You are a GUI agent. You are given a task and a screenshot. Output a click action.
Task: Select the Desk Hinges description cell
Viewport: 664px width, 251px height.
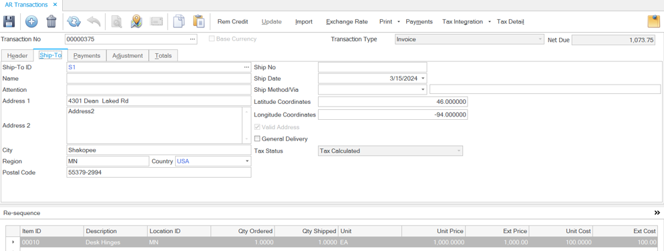pyautogui.click(x=115, y=242)
